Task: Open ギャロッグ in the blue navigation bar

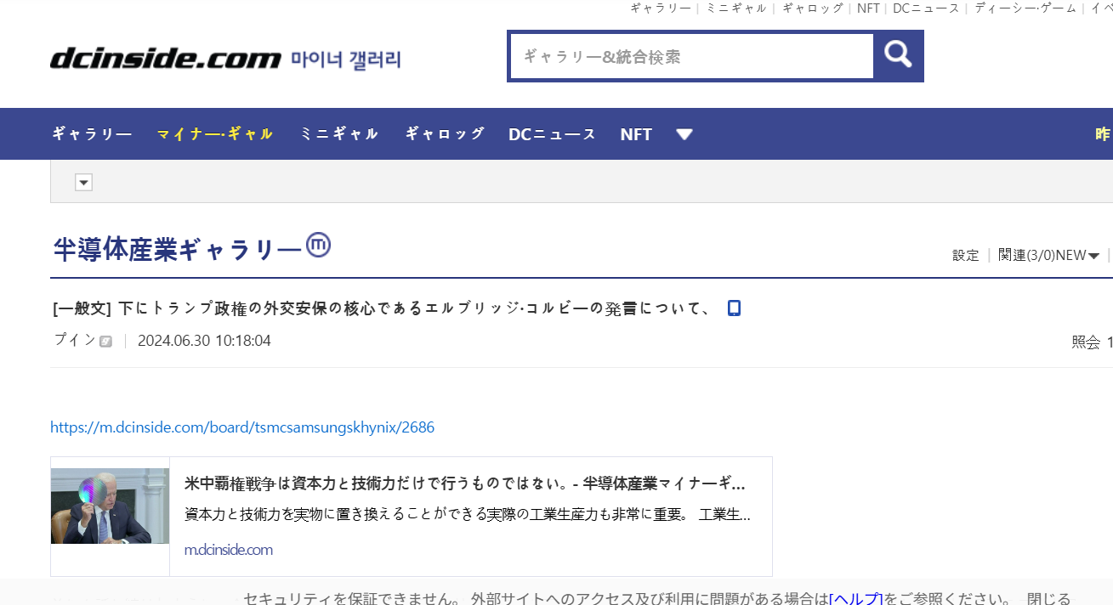Action: tap(445, 134)
